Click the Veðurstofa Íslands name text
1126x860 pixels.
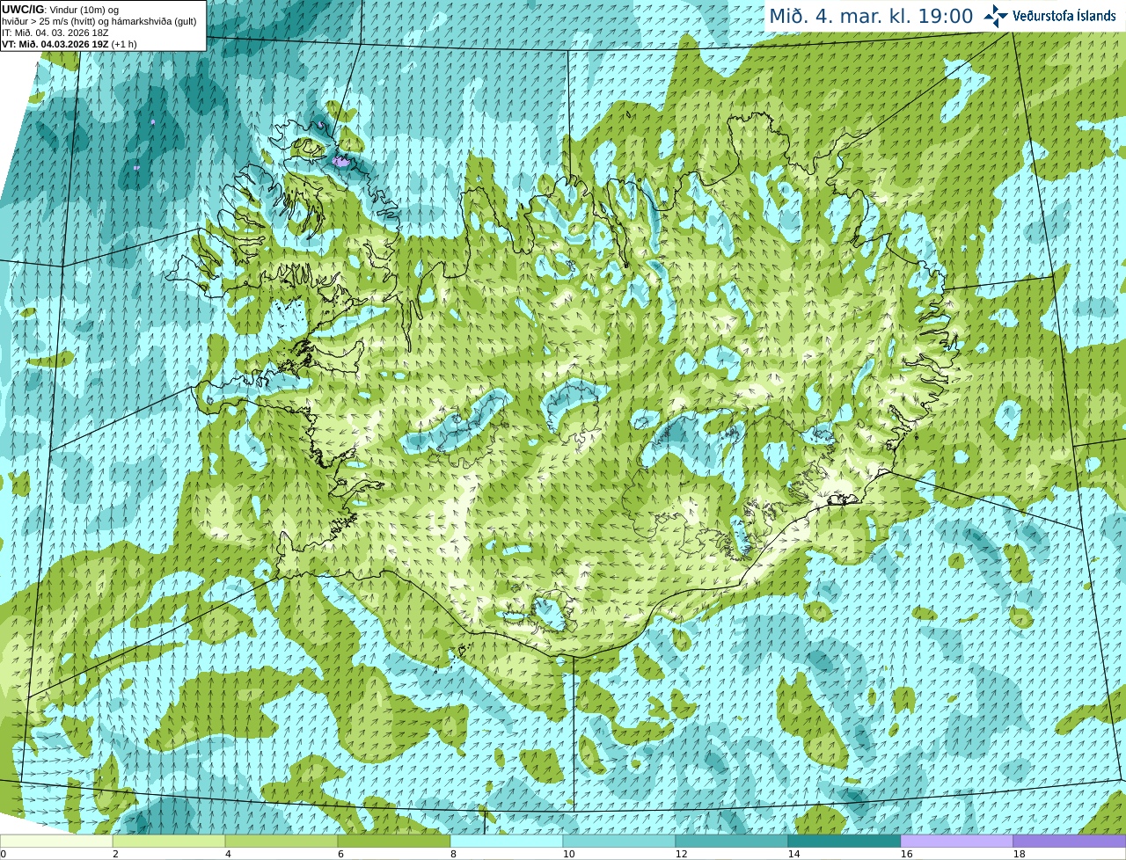tap(1064, 16)
